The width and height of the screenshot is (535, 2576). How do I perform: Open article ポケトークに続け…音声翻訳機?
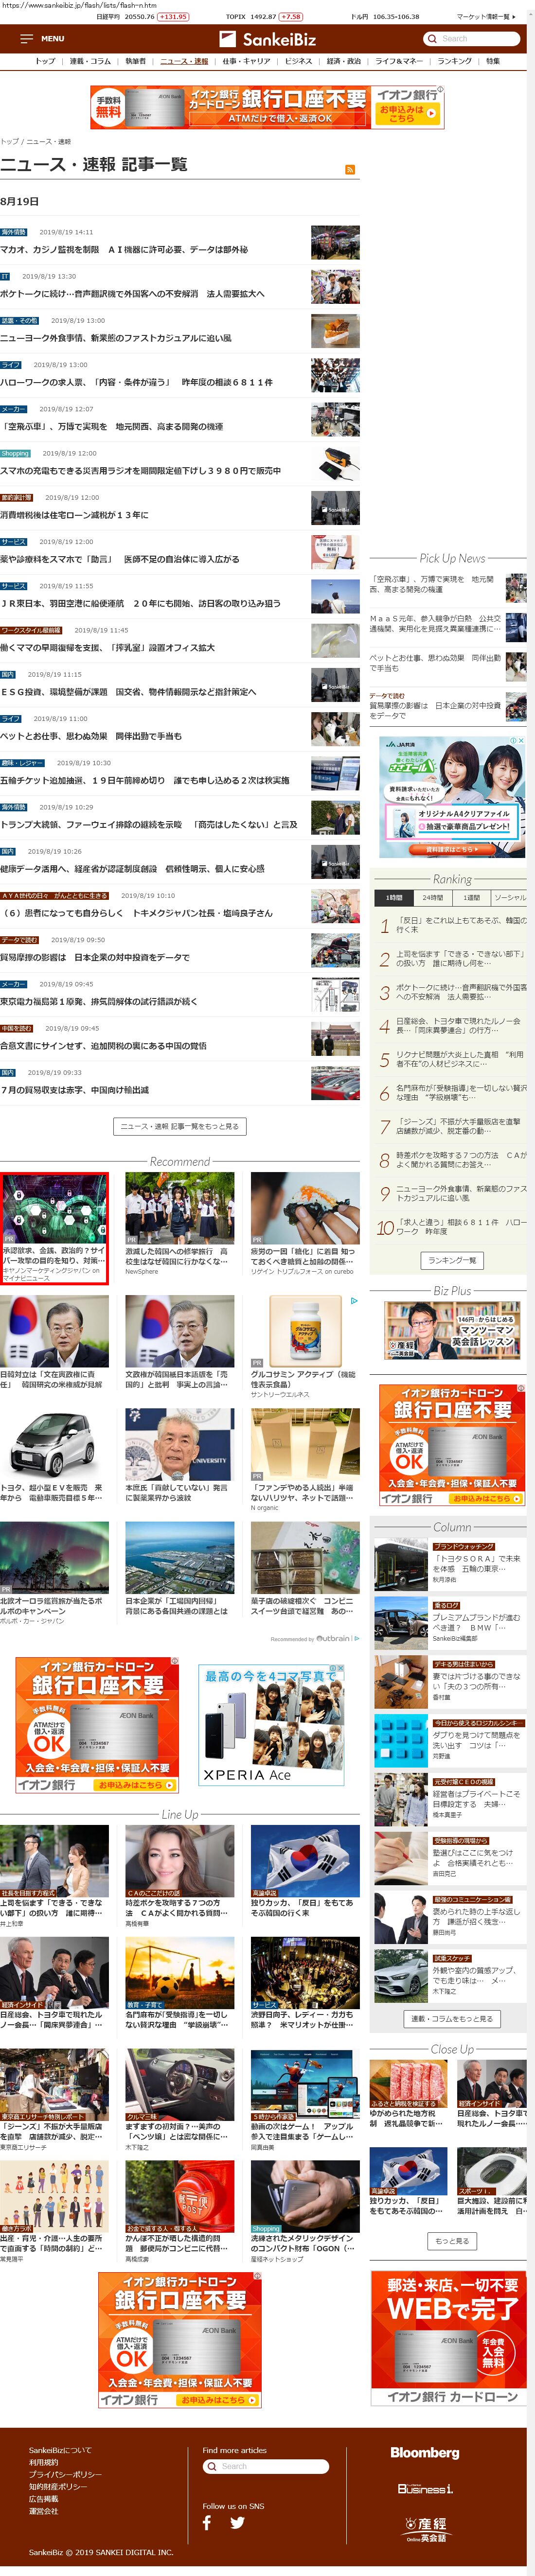point(132,294)
